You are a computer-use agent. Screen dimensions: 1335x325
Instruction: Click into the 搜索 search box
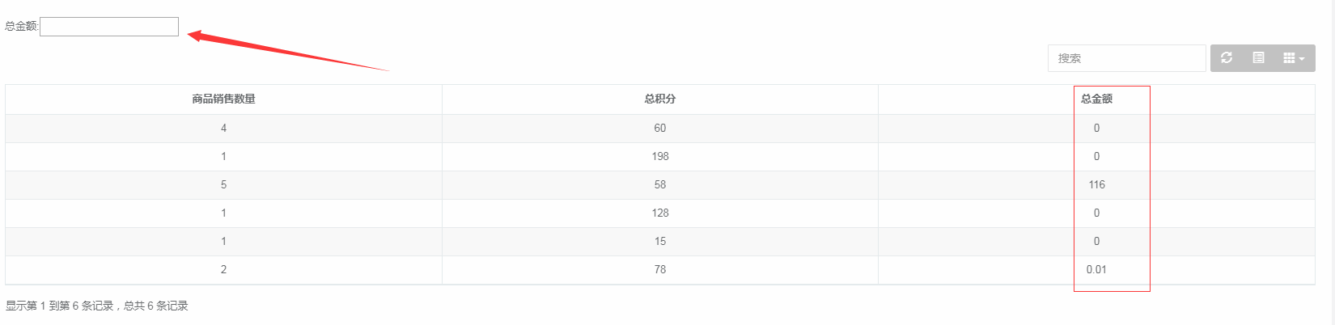pyautogui.click(x=1127, y=58)
